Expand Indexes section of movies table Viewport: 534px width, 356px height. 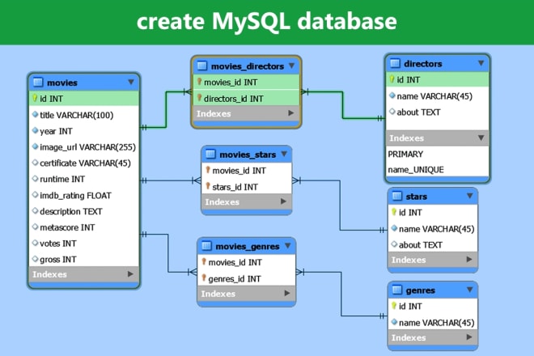(130, 274)
